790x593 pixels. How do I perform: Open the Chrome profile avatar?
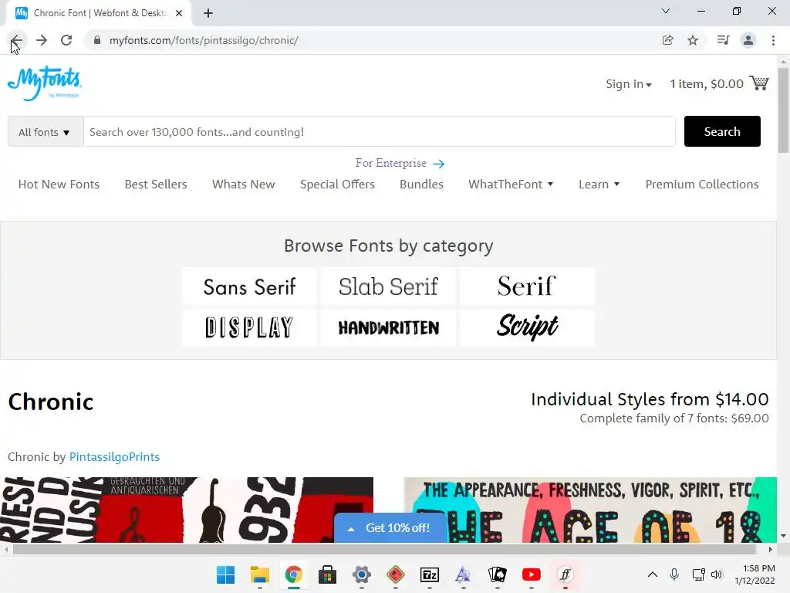point(748,40)
